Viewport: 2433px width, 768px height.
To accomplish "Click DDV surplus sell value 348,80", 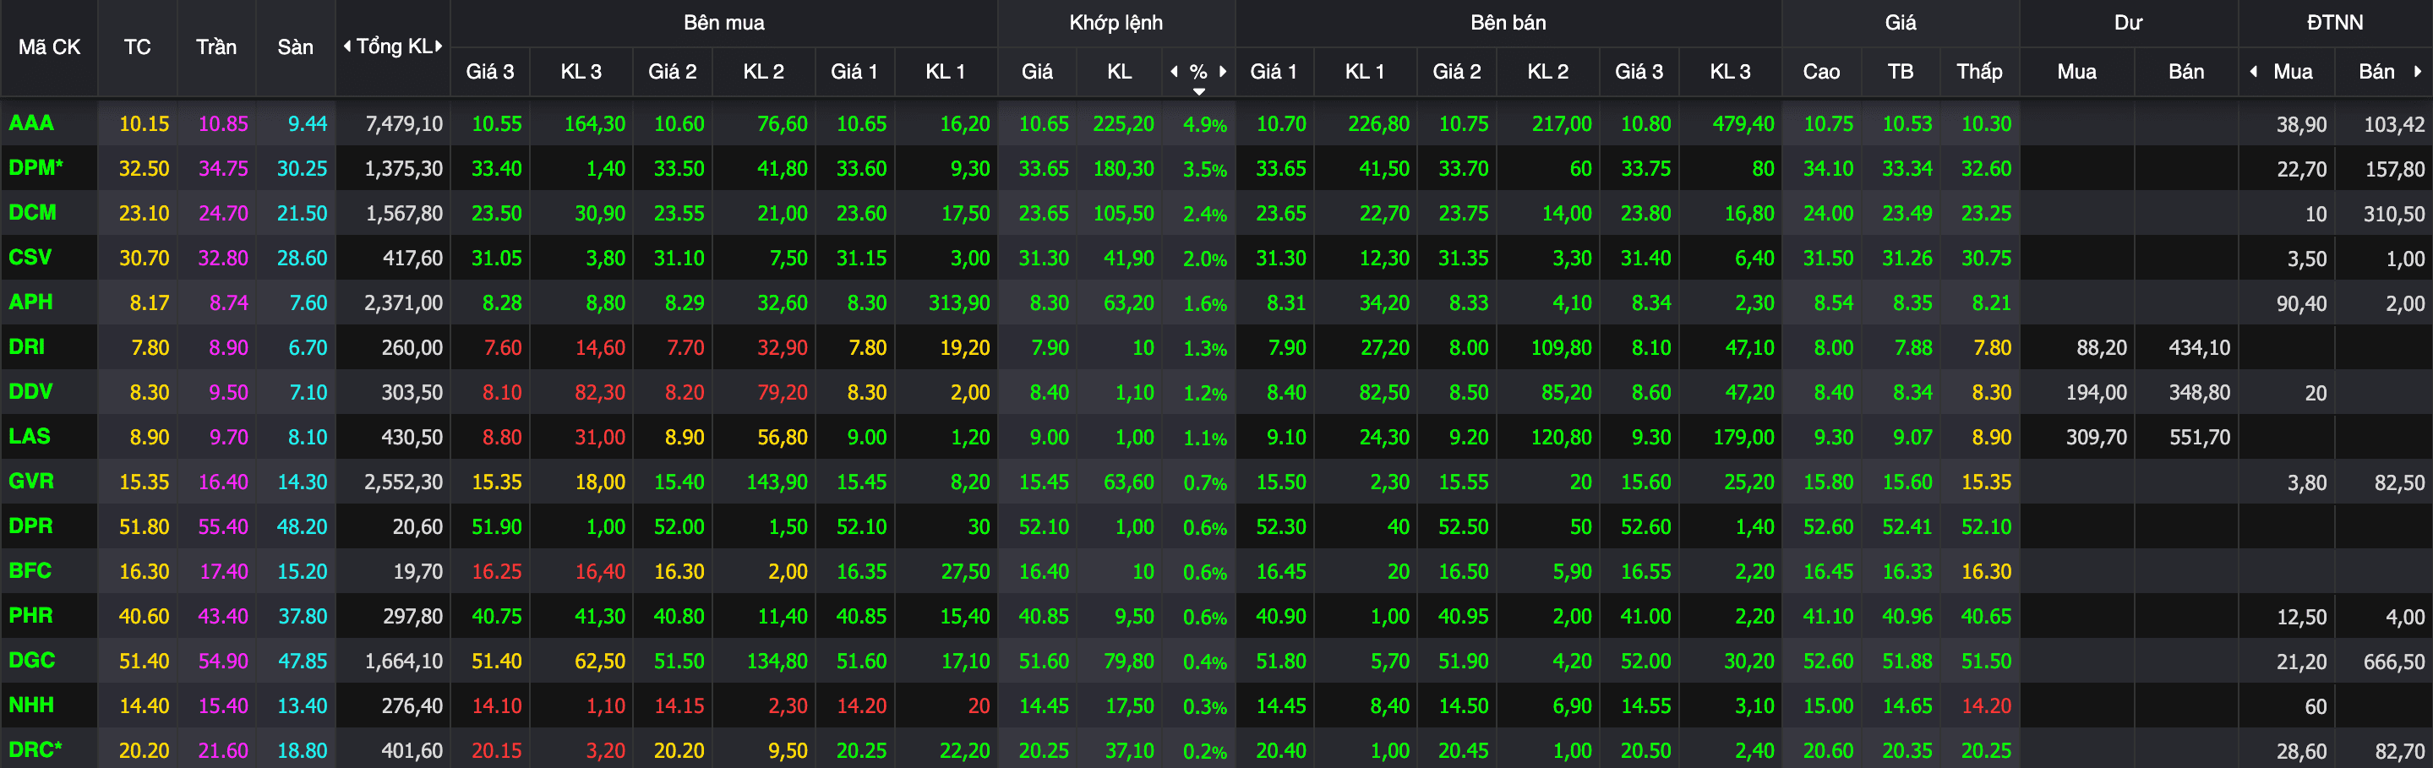I will [x=2199, y=392].
